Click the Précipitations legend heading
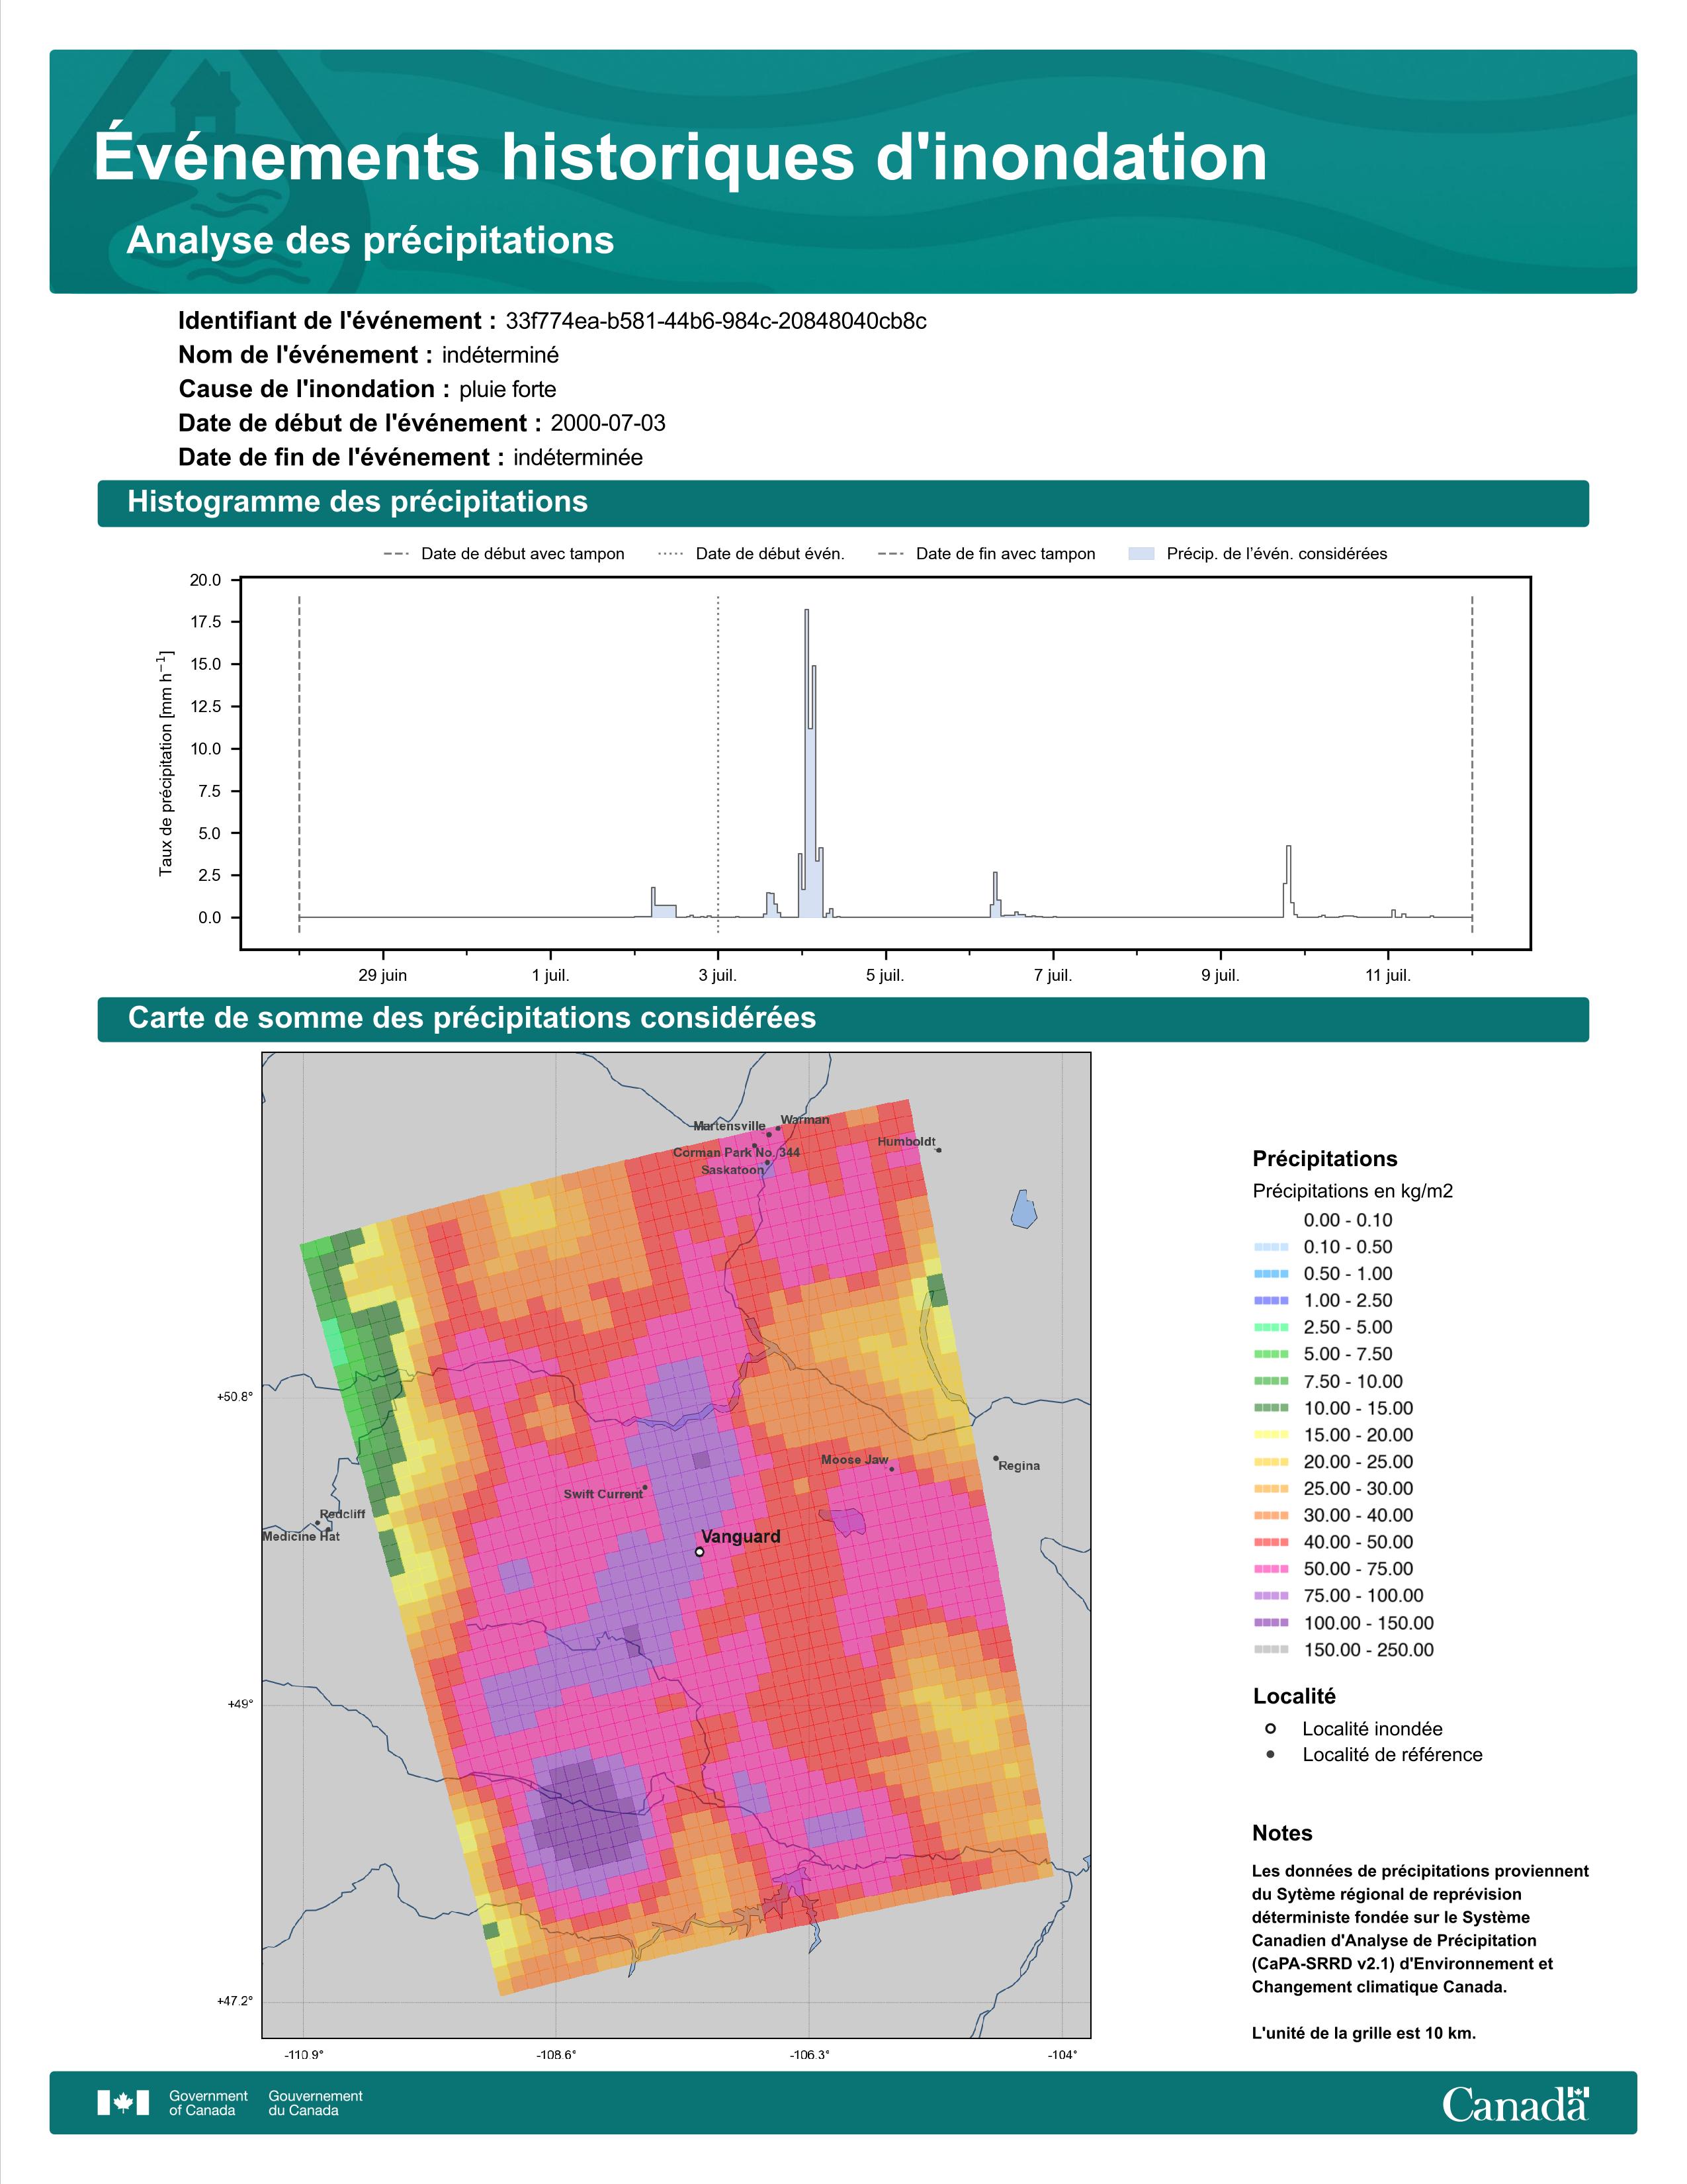1687x2184 pixels. coord(1325,1159)
